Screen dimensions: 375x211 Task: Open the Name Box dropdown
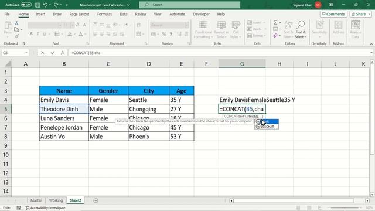pos(26,53)
